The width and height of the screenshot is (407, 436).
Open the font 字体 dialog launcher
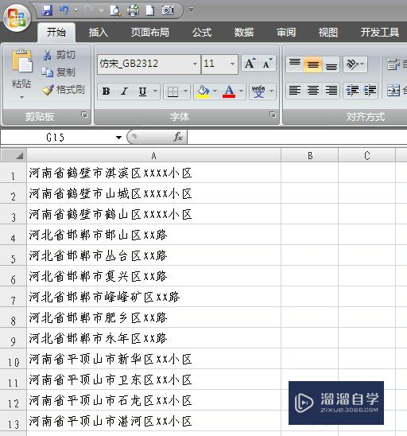[x=273, y=115]
